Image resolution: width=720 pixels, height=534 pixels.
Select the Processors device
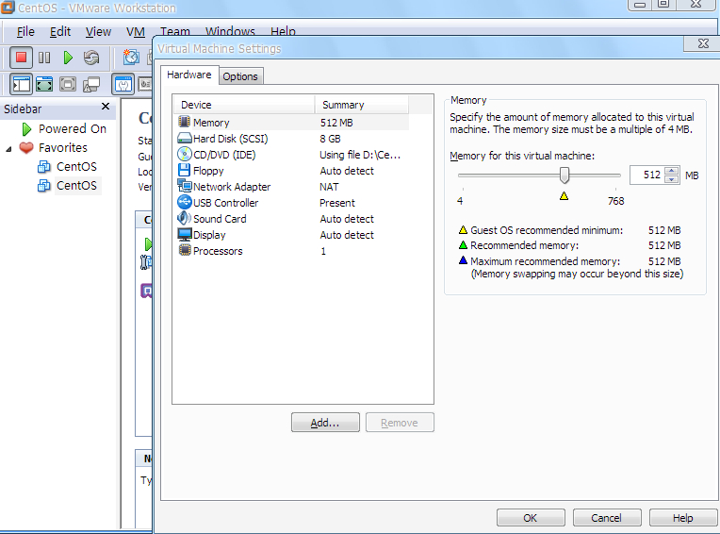(291, 251)
